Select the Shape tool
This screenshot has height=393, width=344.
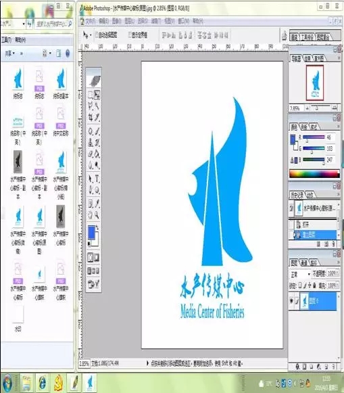(x=97, y=190)
